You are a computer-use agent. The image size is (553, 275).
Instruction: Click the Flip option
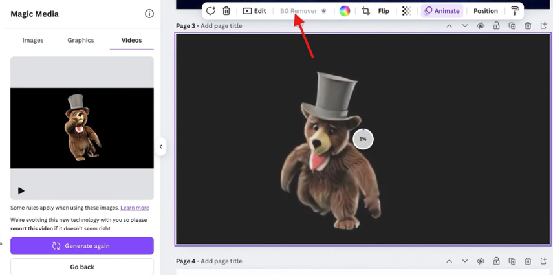pyautogui.click(x=384, y=11)
